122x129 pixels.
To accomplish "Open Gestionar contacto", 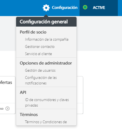I will [40, 47].
